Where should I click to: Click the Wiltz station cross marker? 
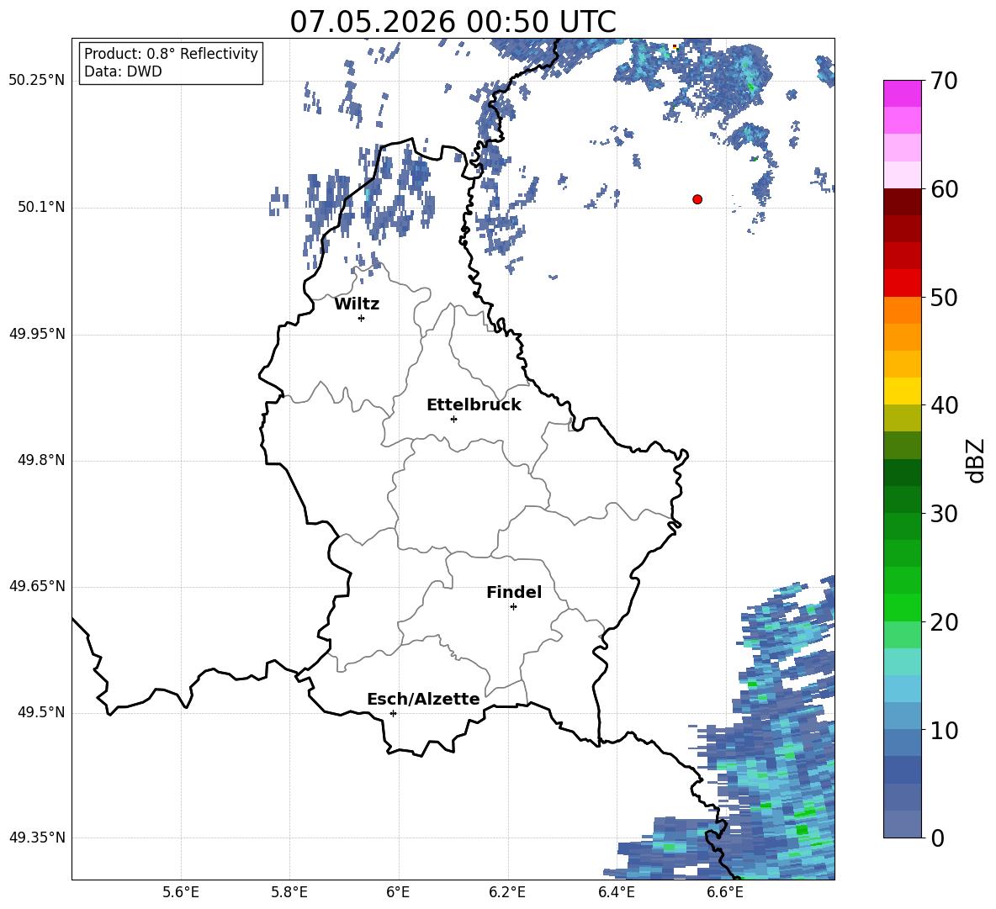pyautogui.click(x=362, y=318)
